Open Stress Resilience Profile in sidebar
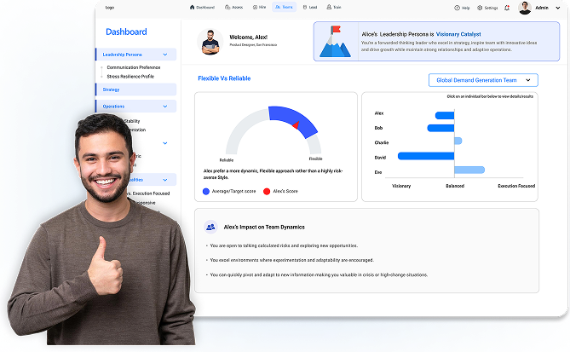 [x=130, y=77]
